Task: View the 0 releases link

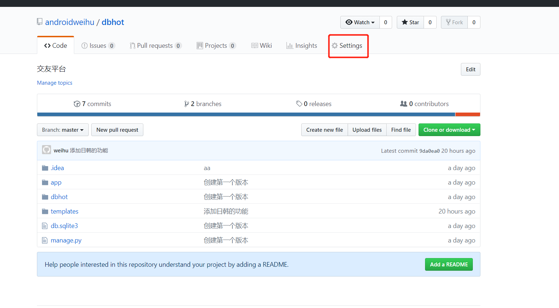Action: coord(314,104)
